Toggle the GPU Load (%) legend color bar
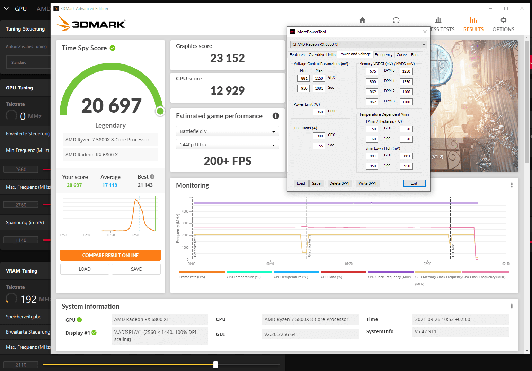 point(343,273)
